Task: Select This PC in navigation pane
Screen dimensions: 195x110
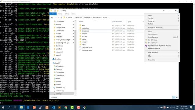Action: (x=57, y=63)
